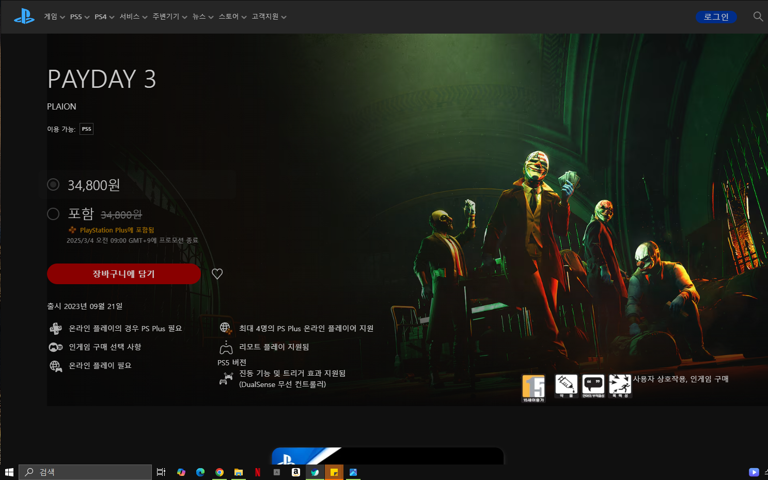The width and height of the screenshot is (768, 480).
Task: Open File Explorer from the taskbar
Action: (x=239, y=472)
